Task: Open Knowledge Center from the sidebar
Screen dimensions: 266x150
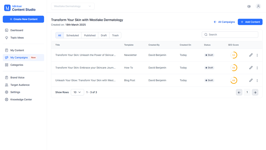Action: click(x=23, y=99)
